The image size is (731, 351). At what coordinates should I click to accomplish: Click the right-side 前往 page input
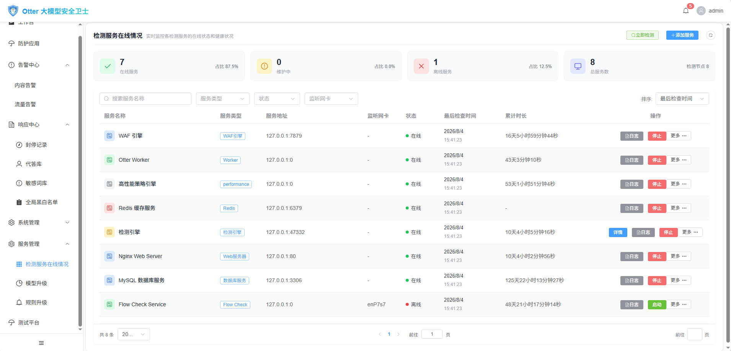tap(695, 334)
